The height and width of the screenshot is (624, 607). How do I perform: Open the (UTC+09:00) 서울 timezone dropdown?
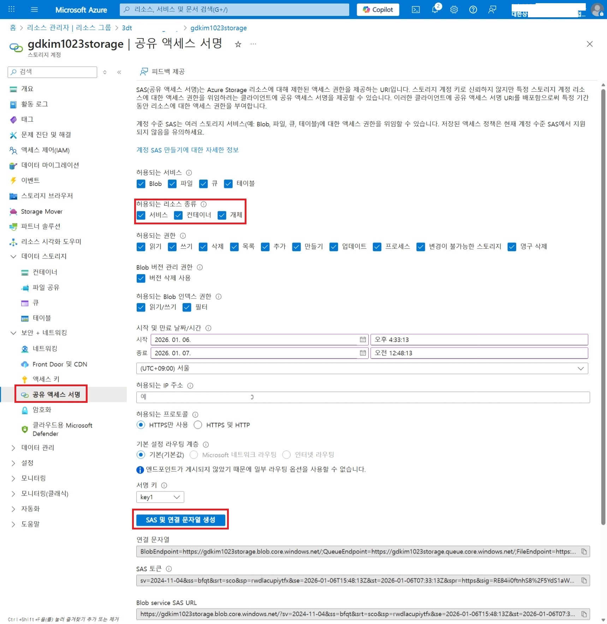click(362, 368)
